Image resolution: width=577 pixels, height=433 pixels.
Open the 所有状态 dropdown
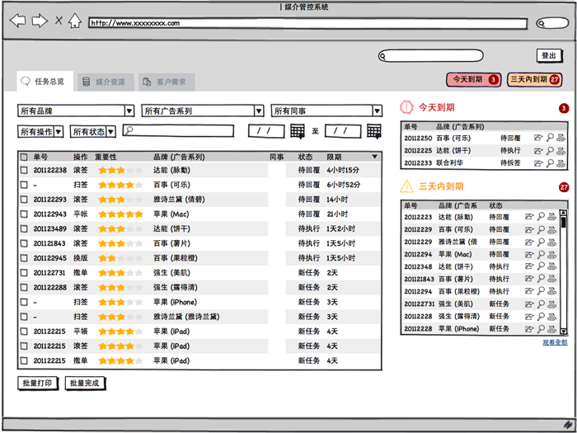92,131
